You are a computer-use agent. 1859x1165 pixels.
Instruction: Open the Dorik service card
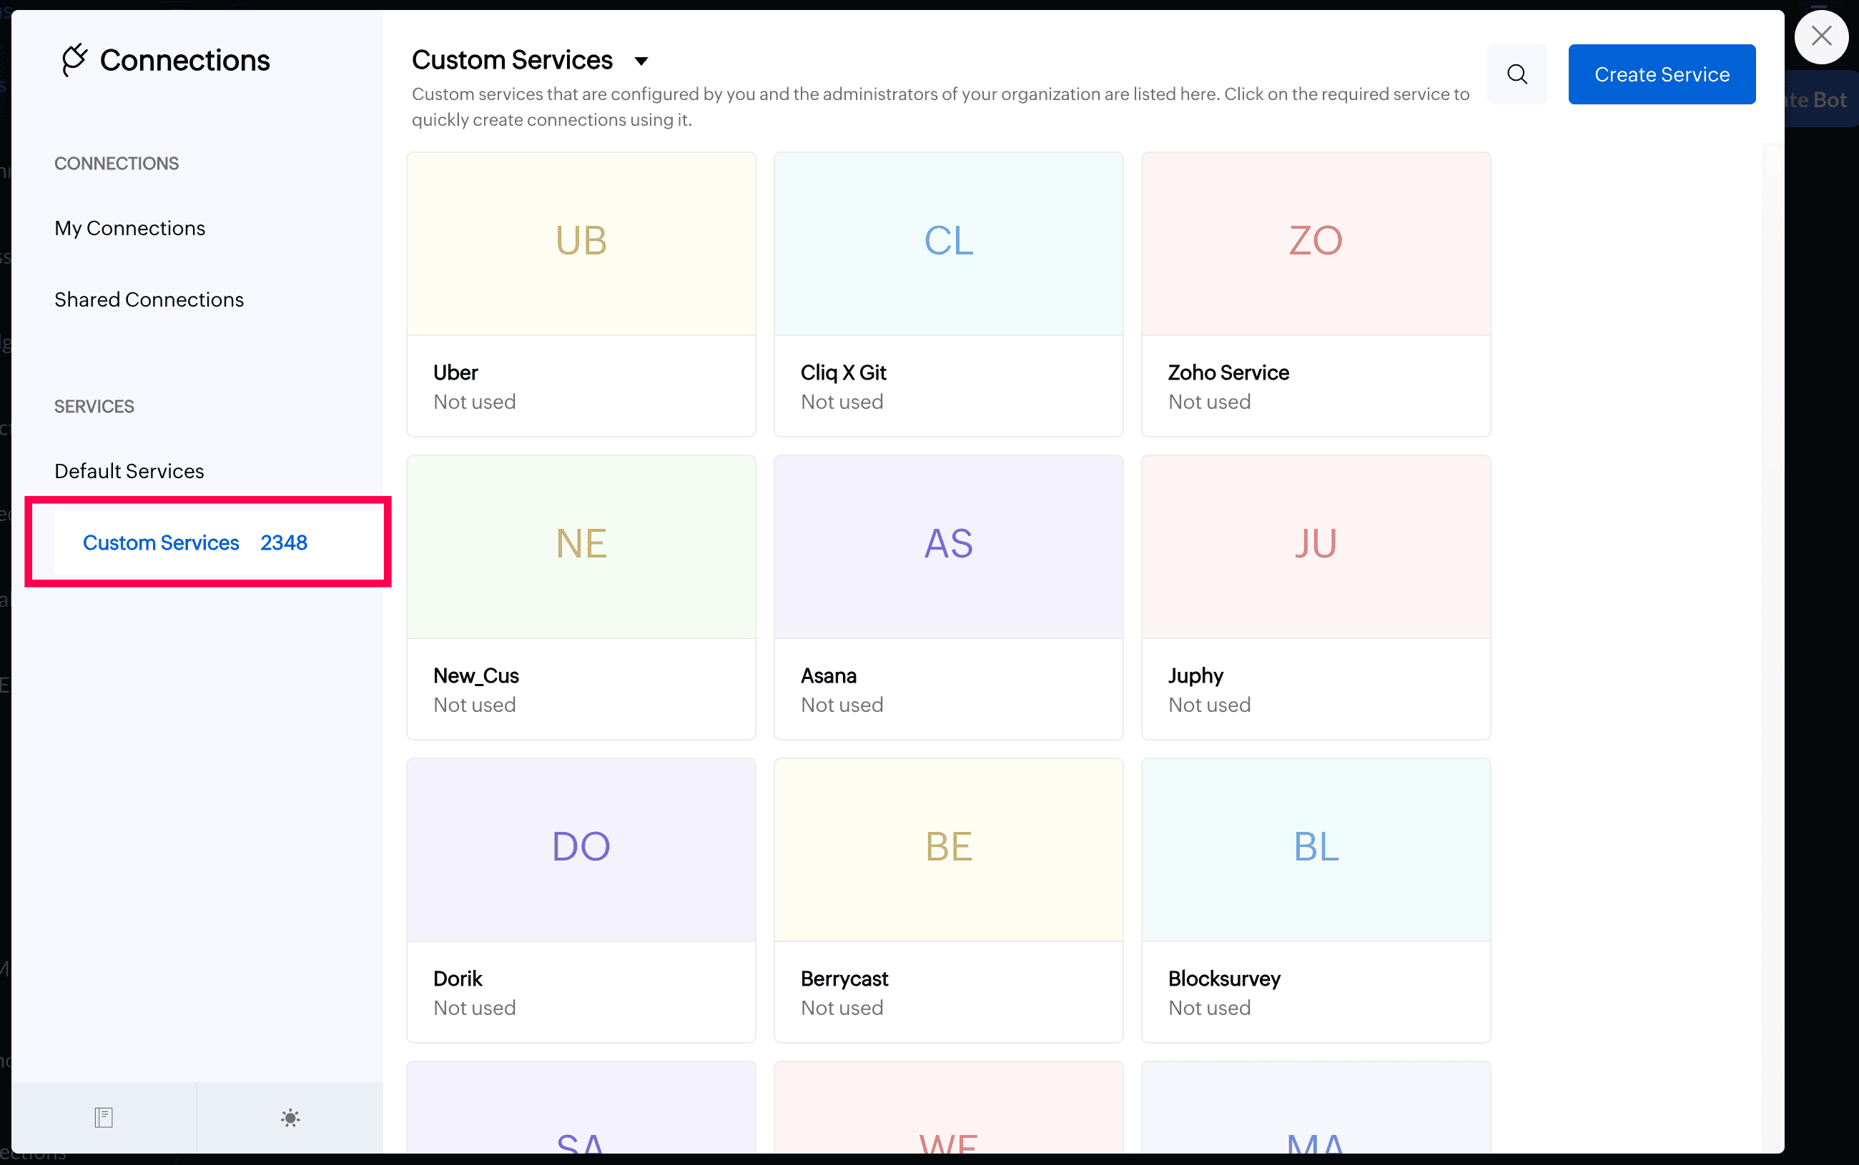click(x=581, y=900)
